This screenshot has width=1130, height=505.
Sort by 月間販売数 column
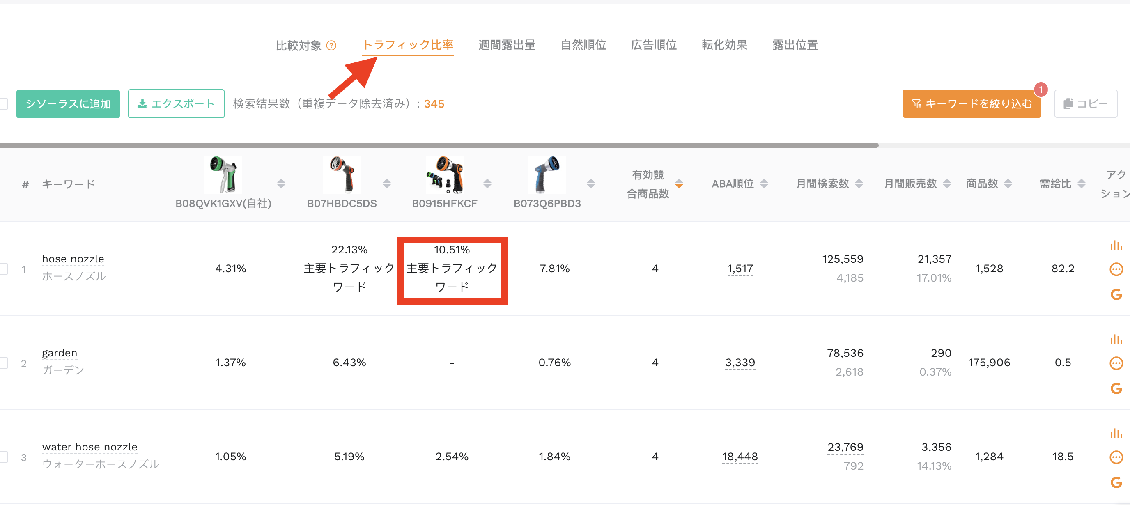tap(946, 184)
